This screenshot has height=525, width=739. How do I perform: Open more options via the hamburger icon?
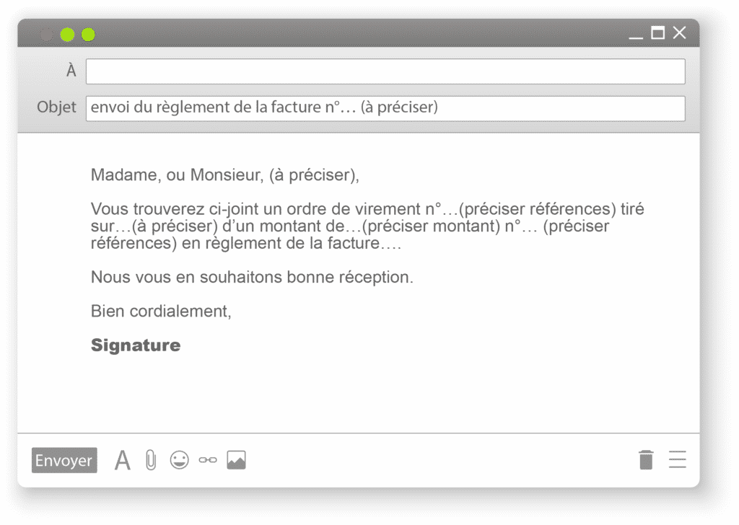click(x=677, y=459)
